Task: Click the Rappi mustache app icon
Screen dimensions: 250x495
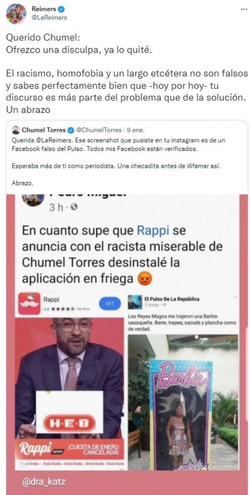Action: [x=29, y=303]
